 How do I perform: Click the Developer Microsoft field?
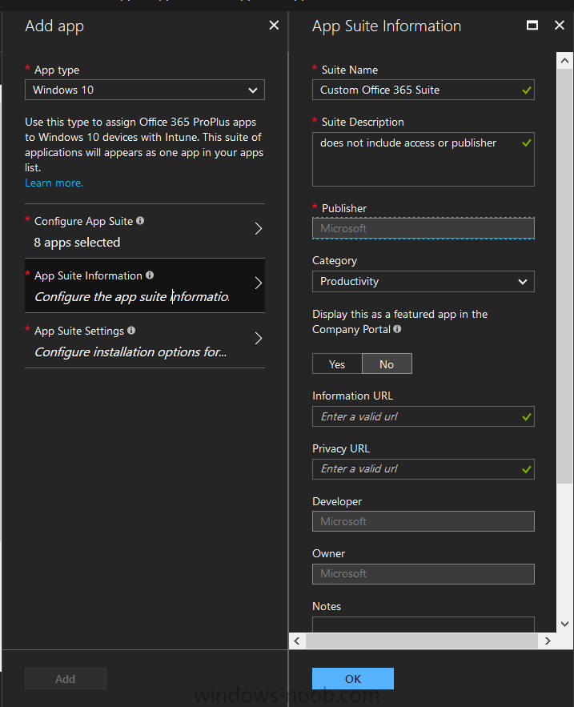coord(423,521)
